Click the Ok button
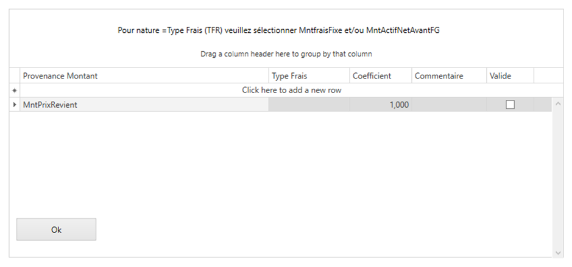 pos(56,229)
